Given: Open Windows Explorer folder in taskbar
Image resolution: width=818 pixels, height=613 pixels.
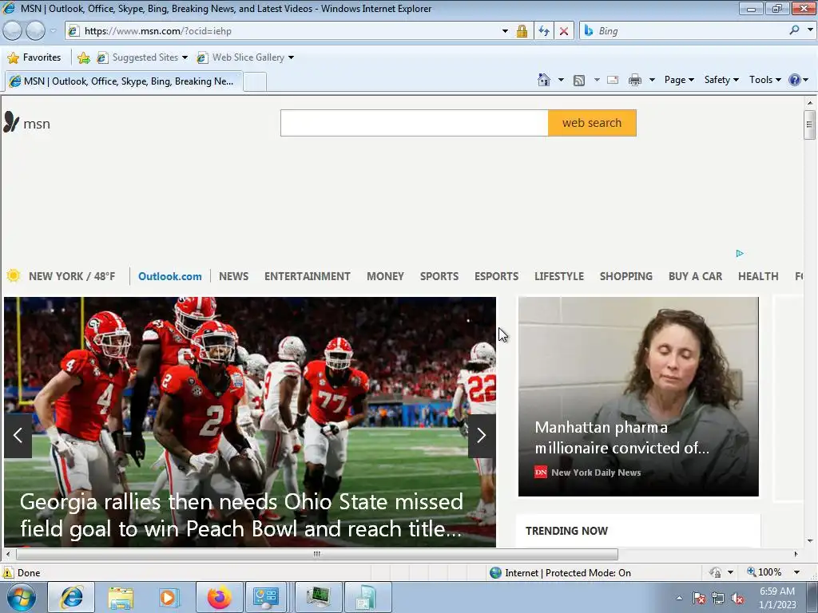Looking at the screenshot, I should (x=121, y=597).
